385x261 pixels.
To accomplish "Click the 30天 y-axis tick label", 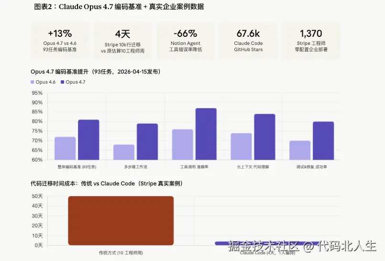I will (x=37, y=216).
